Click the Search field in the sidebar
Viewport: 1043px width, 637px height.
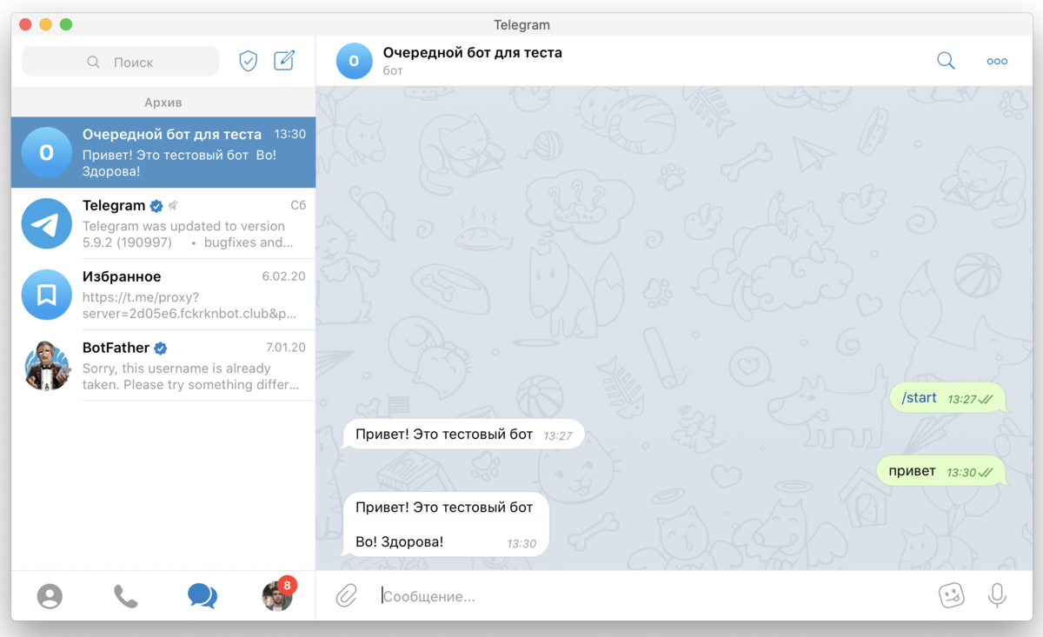121,62
